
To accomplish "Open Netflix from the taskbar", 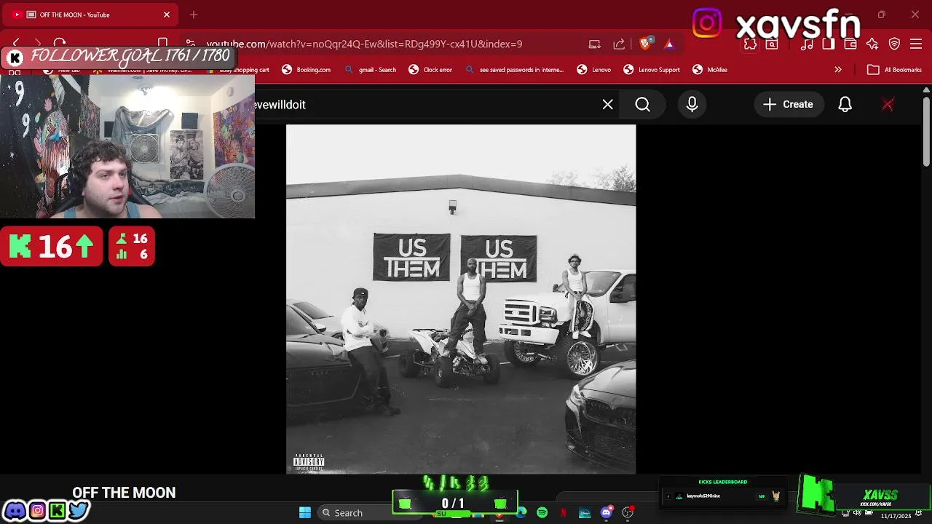I will pyautogui.click(x=564, y=512).
